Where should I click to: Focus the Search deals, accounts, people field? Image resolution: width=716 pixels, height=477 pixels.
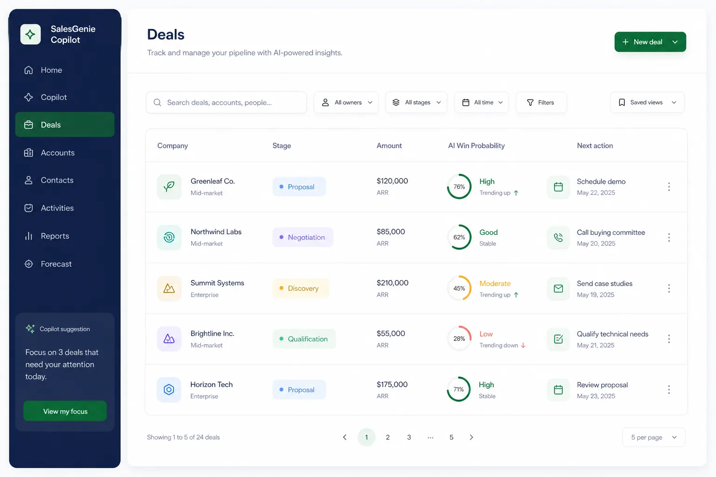click(227, 102)
